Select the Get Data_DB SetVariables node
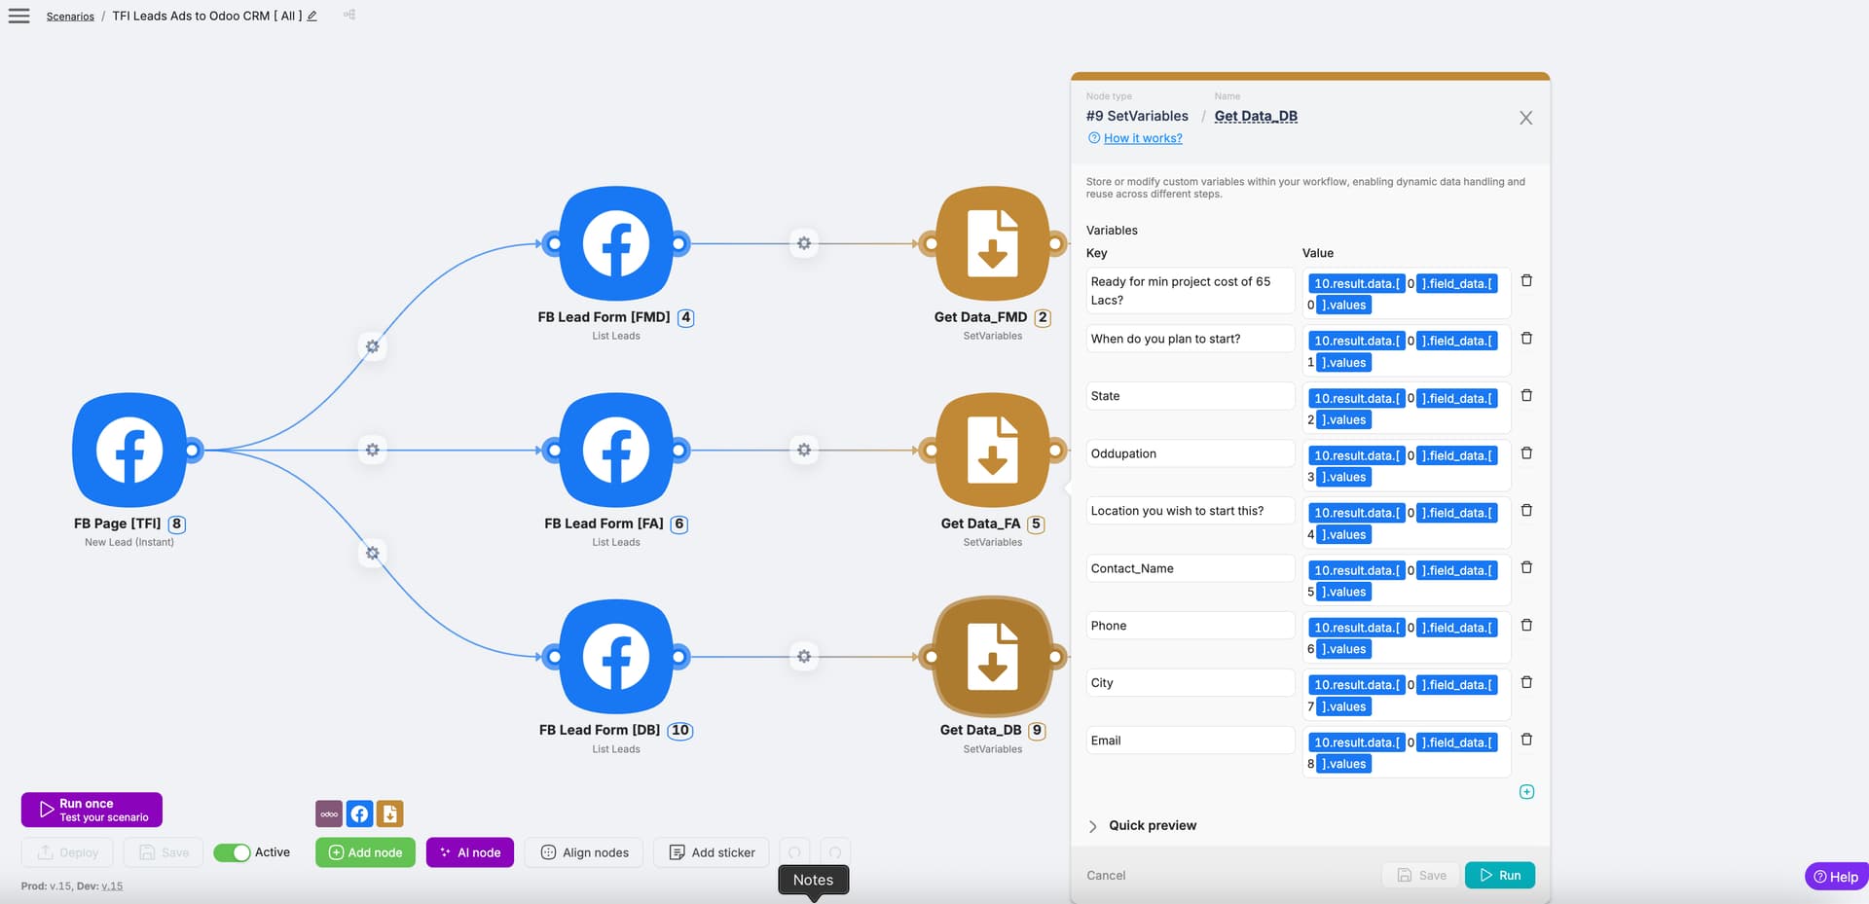This screenshot has width=1869, height=904. [x=993, y=657]
